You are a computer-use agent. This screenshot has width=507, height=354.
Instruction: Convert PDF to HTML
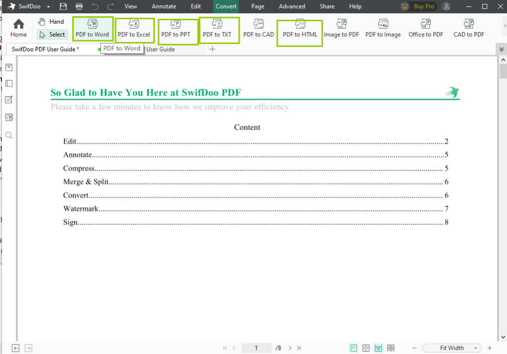[x=300, y=28]
